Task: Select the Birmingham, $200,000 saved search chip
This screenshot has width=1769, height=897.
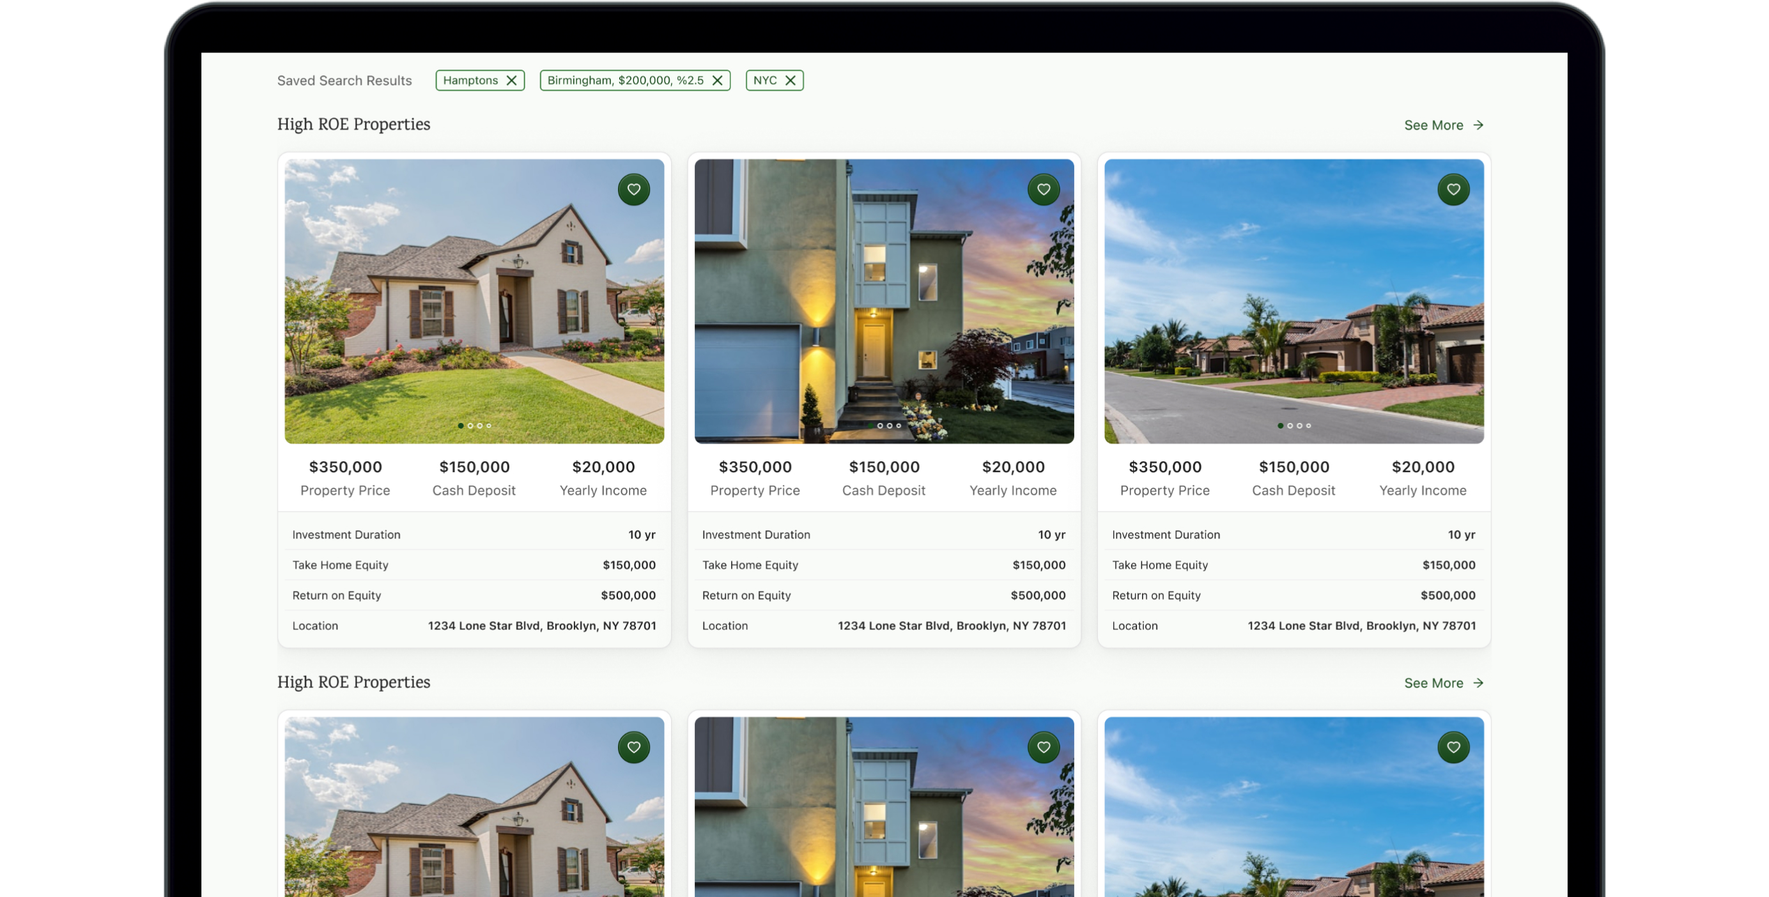Action: click(x=625, y=80)
